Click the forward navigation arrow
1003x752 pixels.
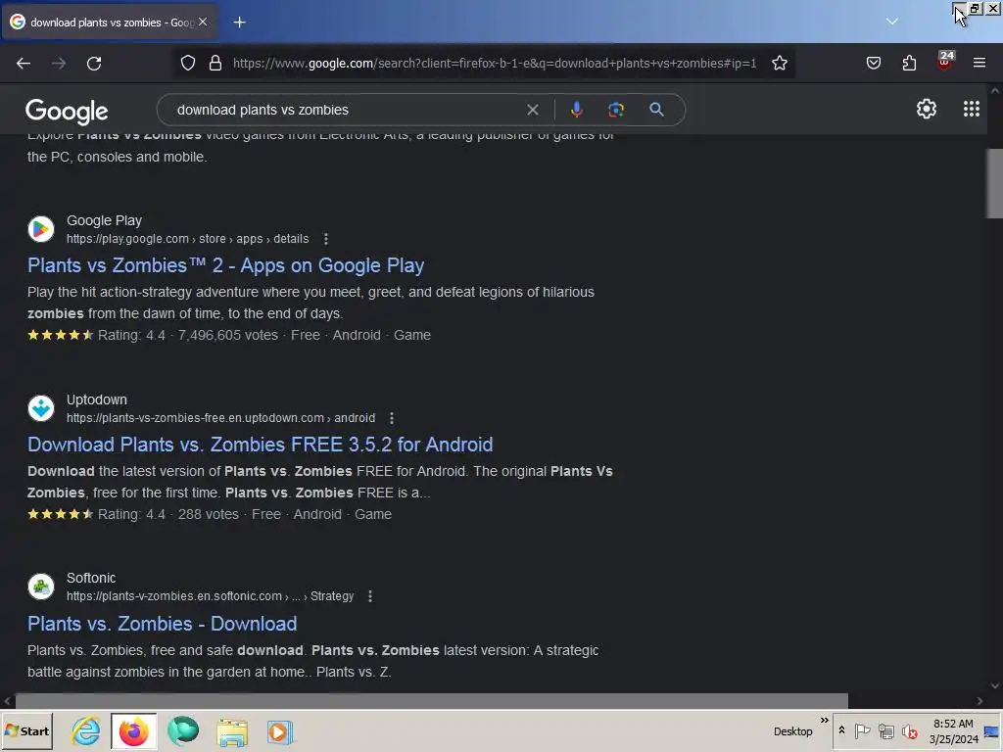(59, 64)
